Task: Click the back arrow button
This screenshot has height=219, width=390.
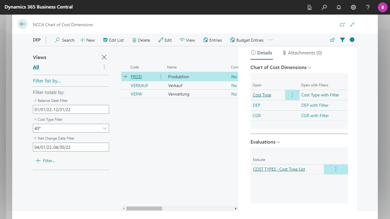Action: coord(23,24)
